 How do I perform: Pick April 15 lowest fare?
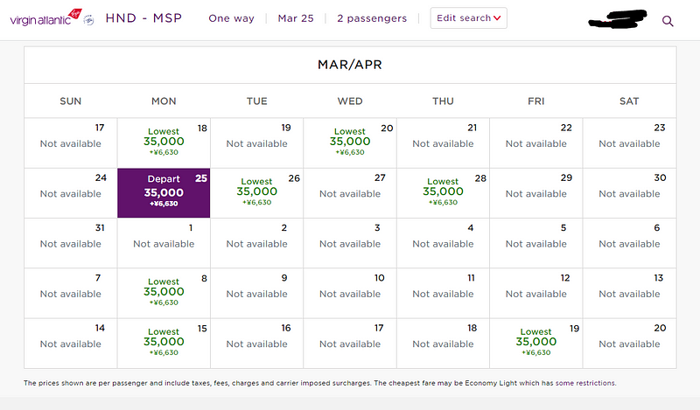coord(164,343)
